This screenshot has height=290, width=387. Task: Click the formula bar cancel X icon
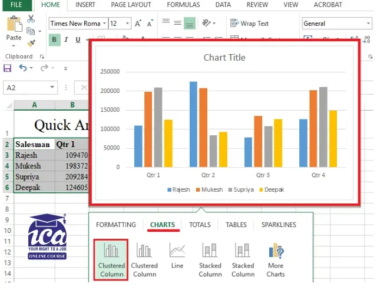[84, 88]
